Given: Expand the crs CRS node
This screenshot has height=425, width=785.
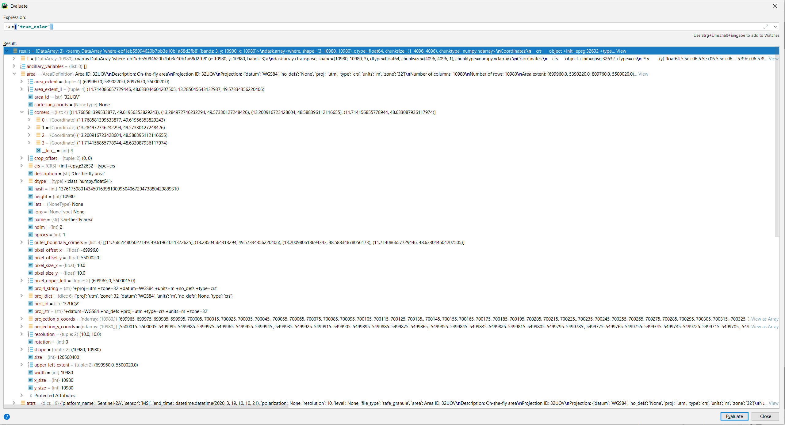Looking at the screenshot, I should pyautogui.click(x=22, y=166).
